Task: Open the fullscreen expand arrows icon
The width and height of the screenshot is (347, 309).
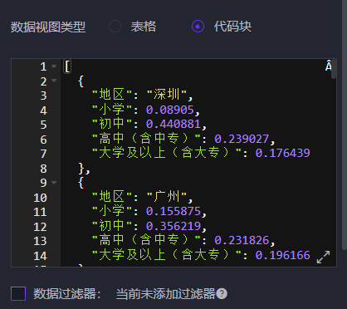Action: pos(323,257)
